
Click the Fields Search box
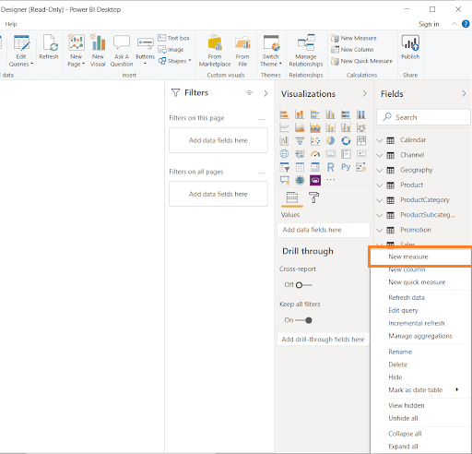[x=423, y=117]
